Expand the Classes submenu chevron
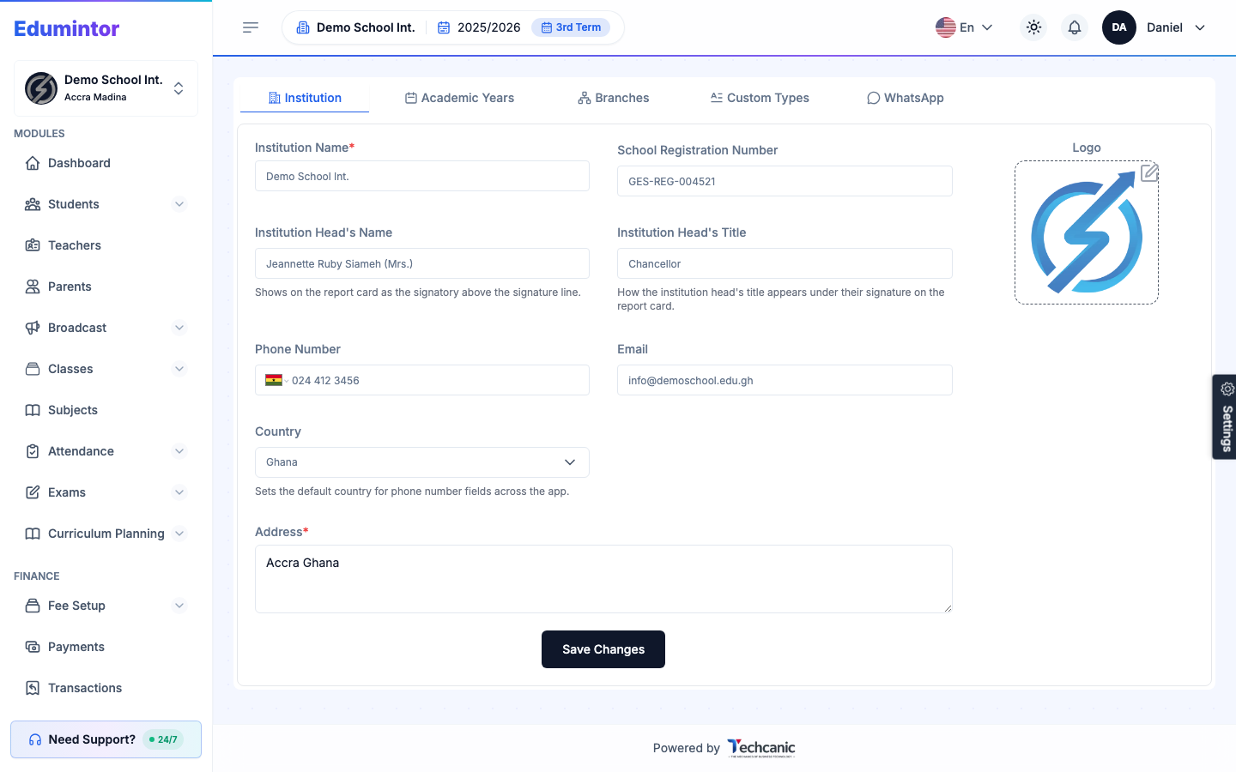This screenshot has width=1236, height=772. (x=179, y=369)
